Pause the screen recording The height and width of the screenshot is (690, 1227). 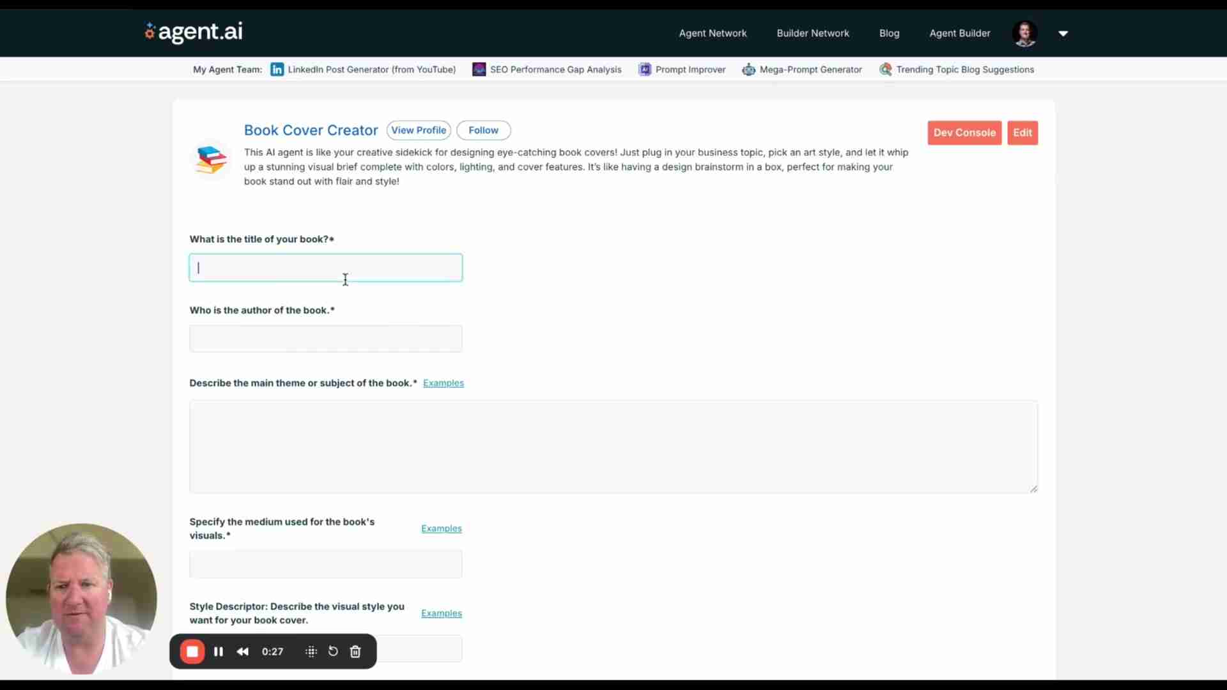(x=219, y=652)
